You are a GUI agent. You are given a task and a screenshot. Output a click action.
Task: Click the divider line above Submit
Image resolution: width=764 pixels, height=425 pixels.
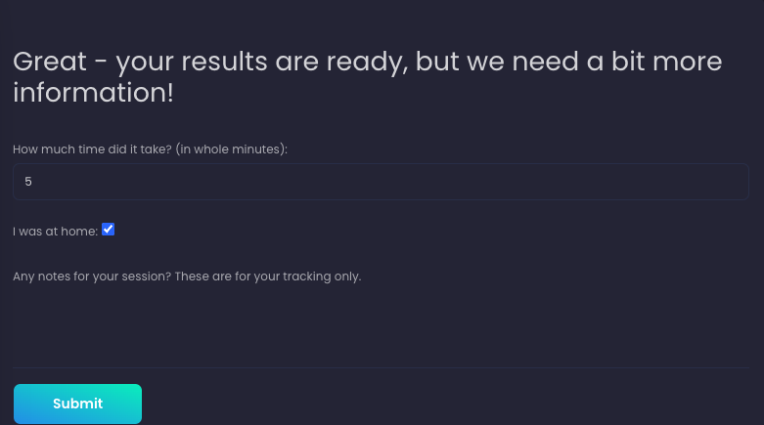(381, 367)
